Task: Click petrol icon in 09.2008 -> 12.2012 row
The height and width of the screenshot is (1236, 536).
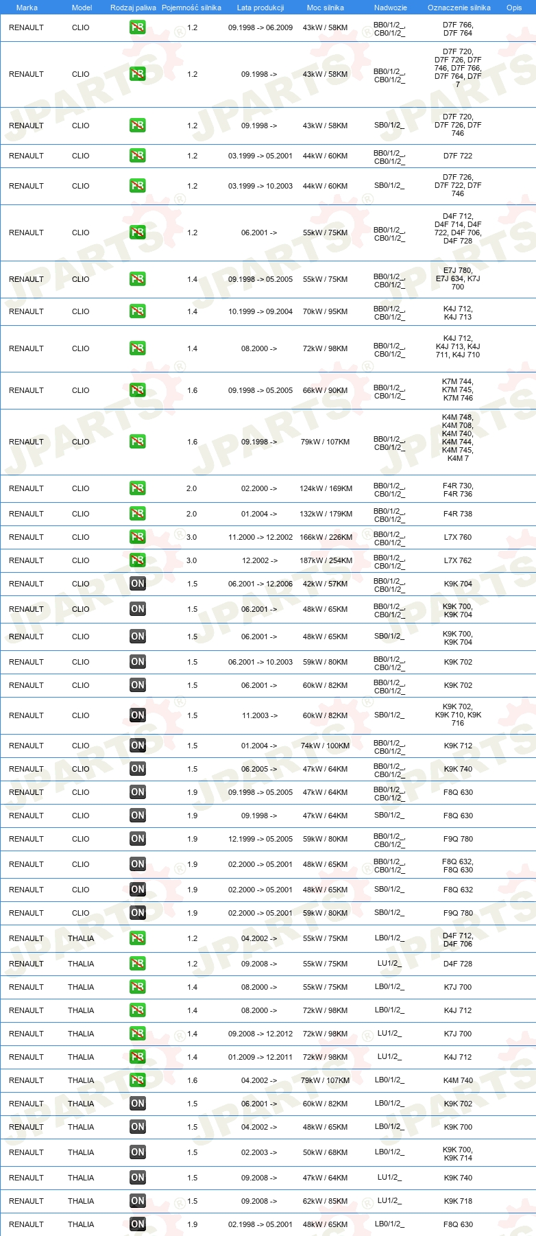Action: coord(138,1034)
